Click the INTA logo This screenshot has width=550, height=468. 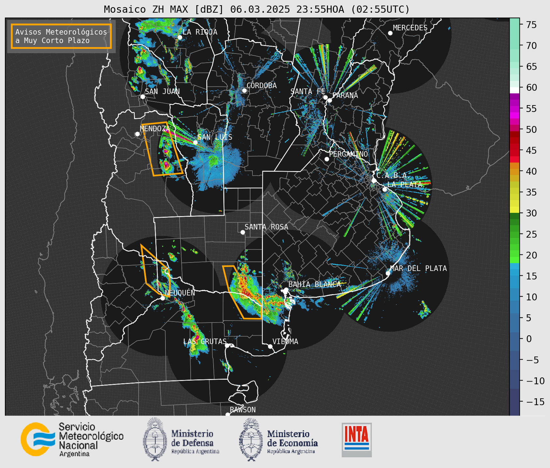tap(357, 440)
